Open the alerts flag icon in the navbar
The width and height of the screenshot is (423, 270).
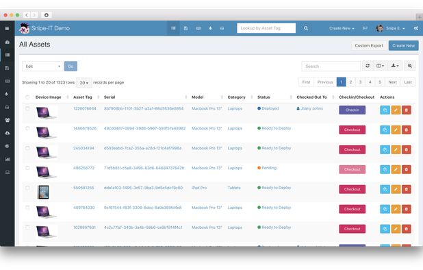tap(365, 28)
